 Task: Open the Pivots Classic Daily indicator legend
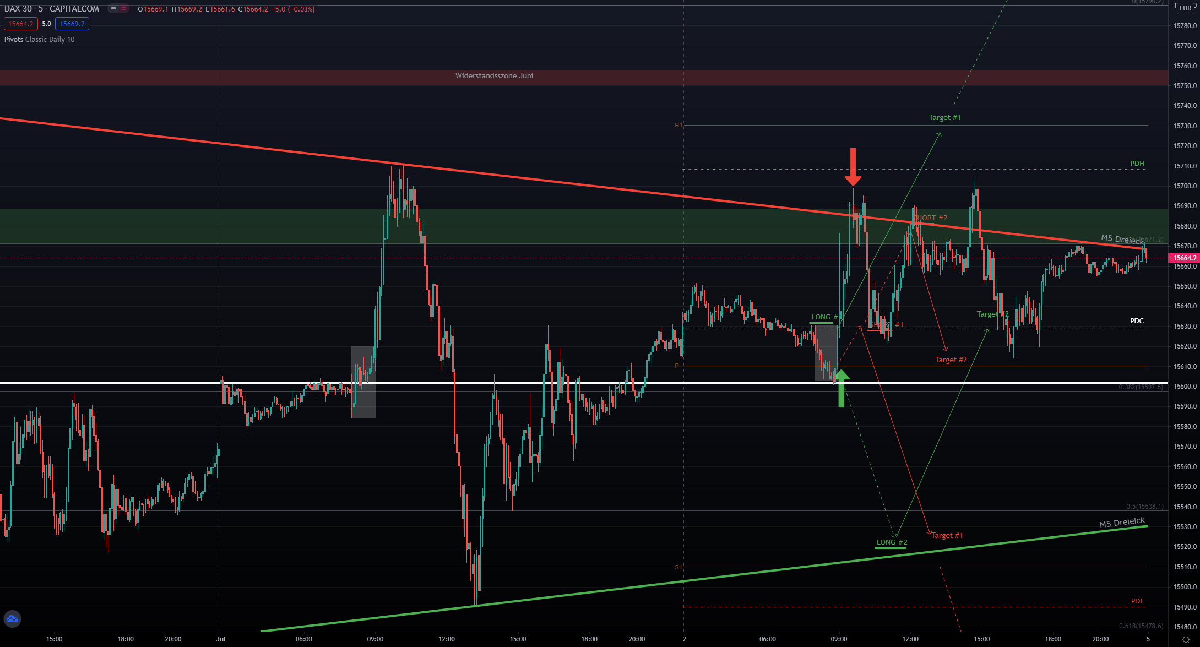(39, 40)
